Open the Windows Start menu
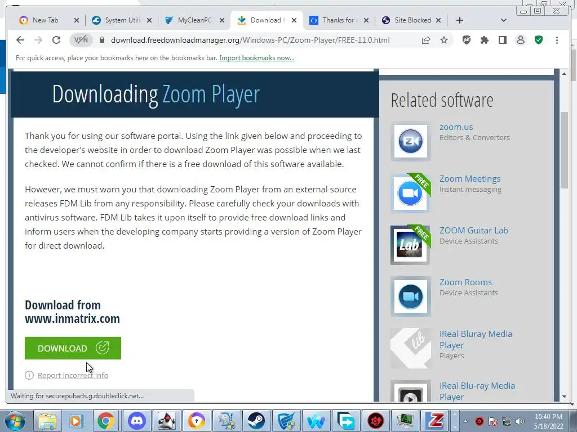This screenshot has height=432, width=577. (x=15, y=421)
